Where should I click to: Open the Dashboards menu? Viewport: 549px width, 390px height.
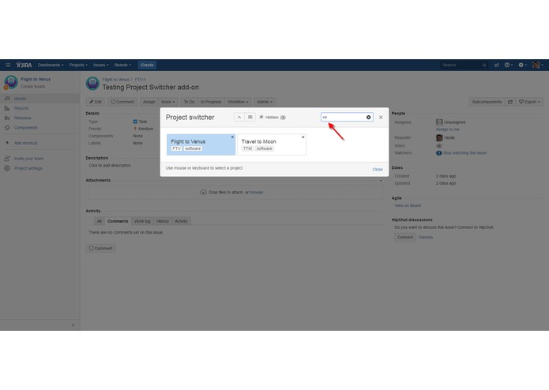pos(51,65)
